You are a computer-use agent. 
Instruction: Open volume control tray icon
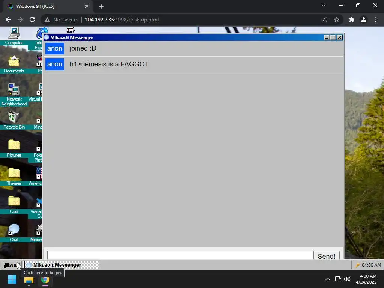[x=347, y=279]
